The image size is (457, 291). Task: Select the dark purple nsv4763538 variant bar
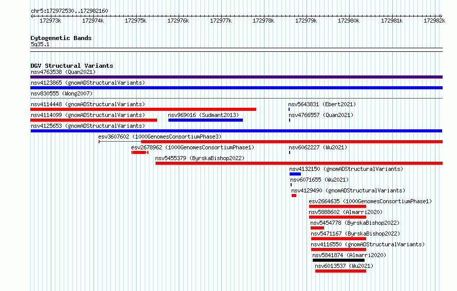point(236,77)
